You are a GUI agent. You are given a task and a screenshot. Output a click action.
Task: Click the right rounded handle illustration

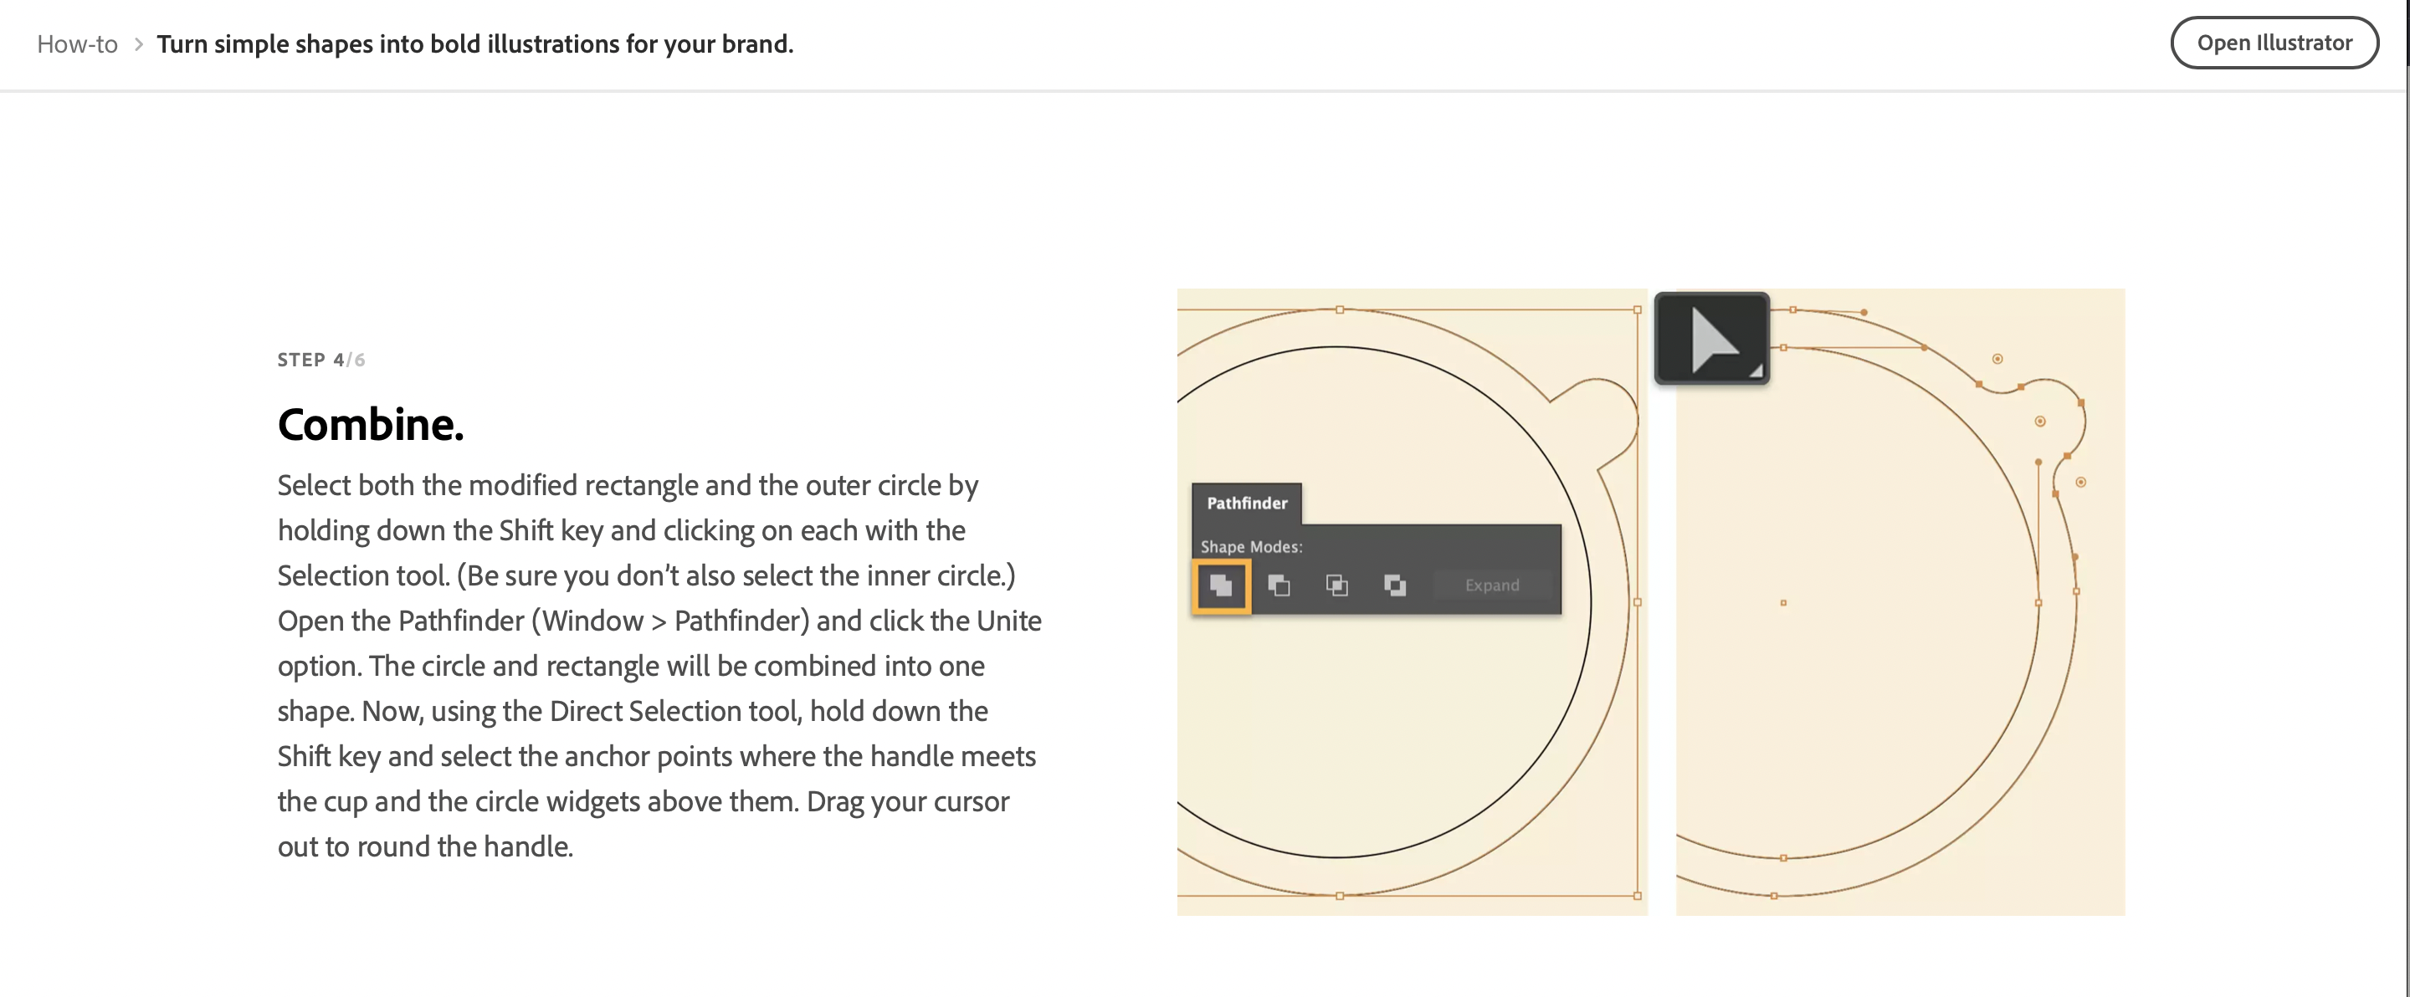[1900, 601]
